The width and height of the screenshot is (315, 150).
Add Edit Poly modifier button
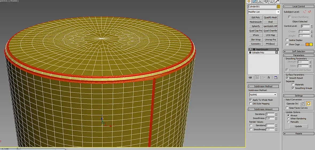click(x=256, y=18)
